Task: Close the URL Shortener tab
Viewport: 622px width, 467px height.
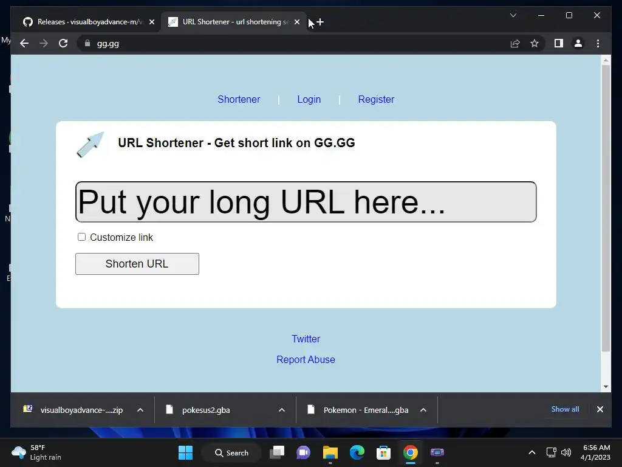Action: (x=296, y=22)
